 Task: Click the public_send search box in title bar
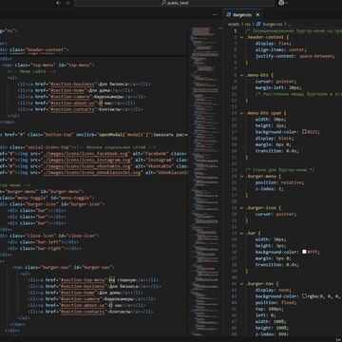[x=174, y=3]
